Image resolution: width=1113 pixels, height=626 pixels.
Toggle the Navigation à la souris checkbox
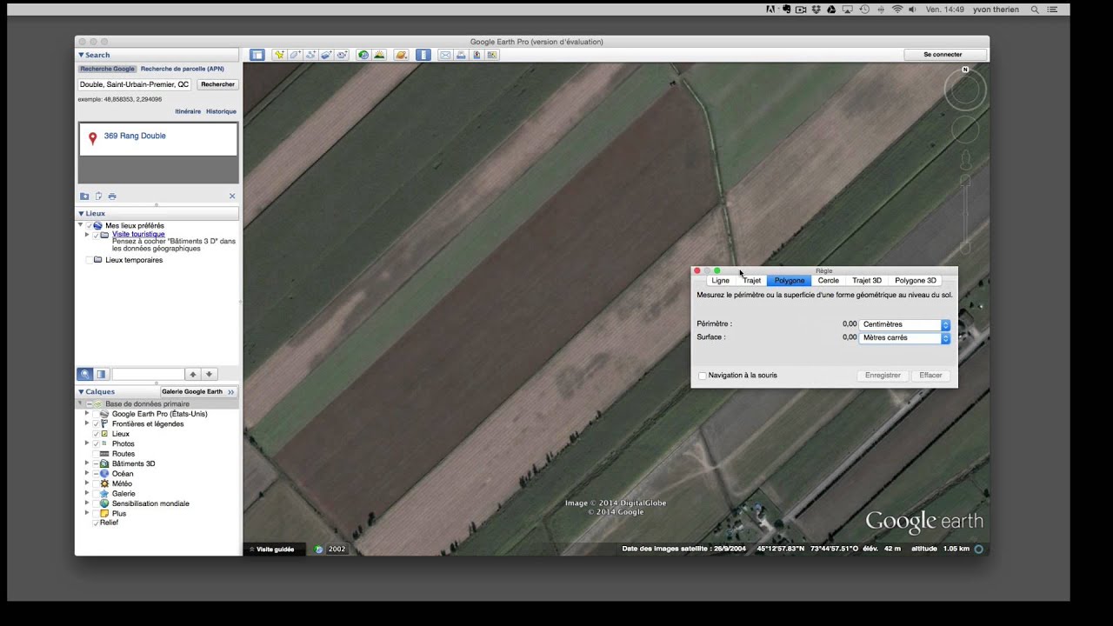click(703, 376)
